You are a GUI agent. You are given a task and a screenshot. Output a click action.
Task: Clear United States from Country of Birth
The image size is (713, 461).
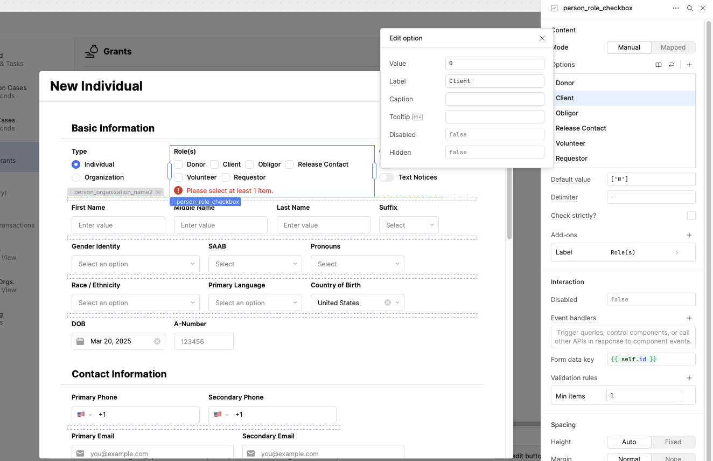pos(388,302)
